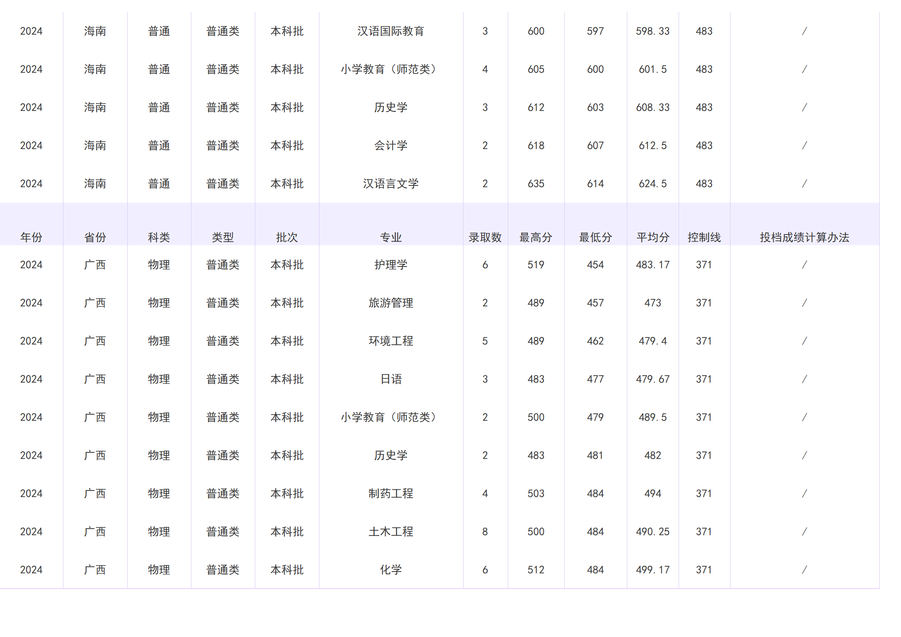The image size is (901, 637).
Task: Click the 护理学 major cell for 广西
Action: [391, 265]
